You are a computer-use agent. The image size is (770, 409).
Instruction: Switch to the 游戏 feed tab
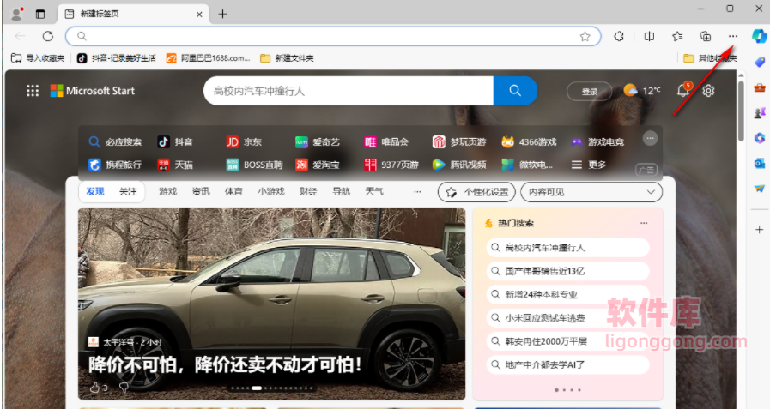tap(167, 192)
